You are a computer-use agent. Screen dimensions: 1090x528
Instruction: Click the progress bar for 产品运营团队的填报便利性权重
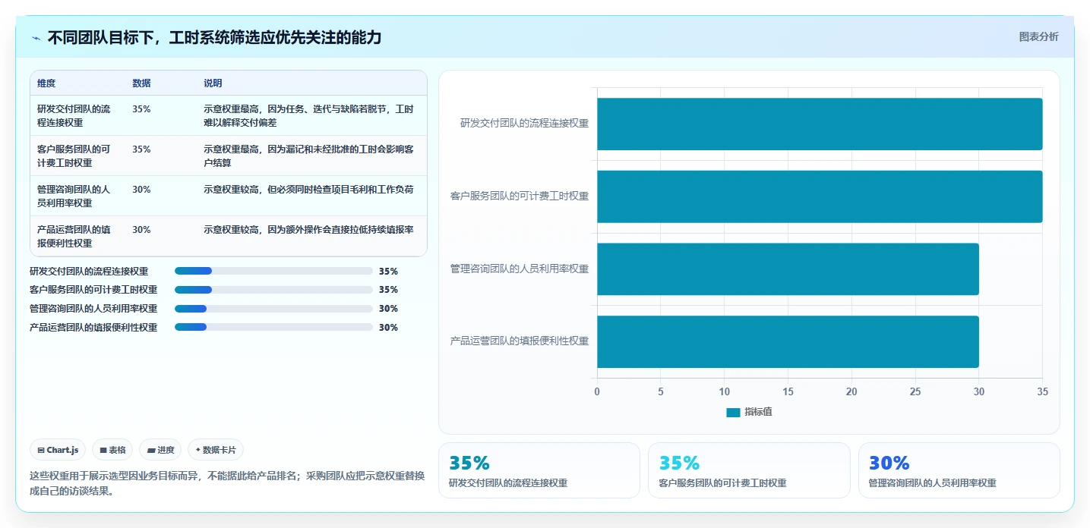273,327
